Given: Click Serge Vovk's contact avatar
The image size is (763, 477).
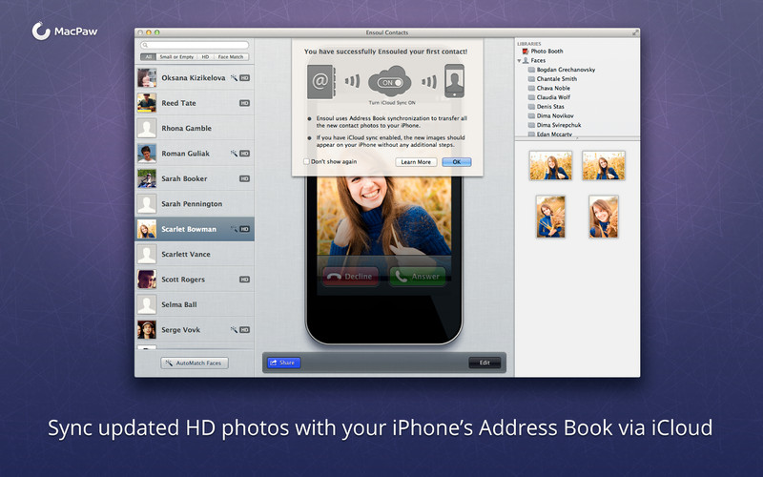Looking at the screenshot, I should (x=147, y=329).
